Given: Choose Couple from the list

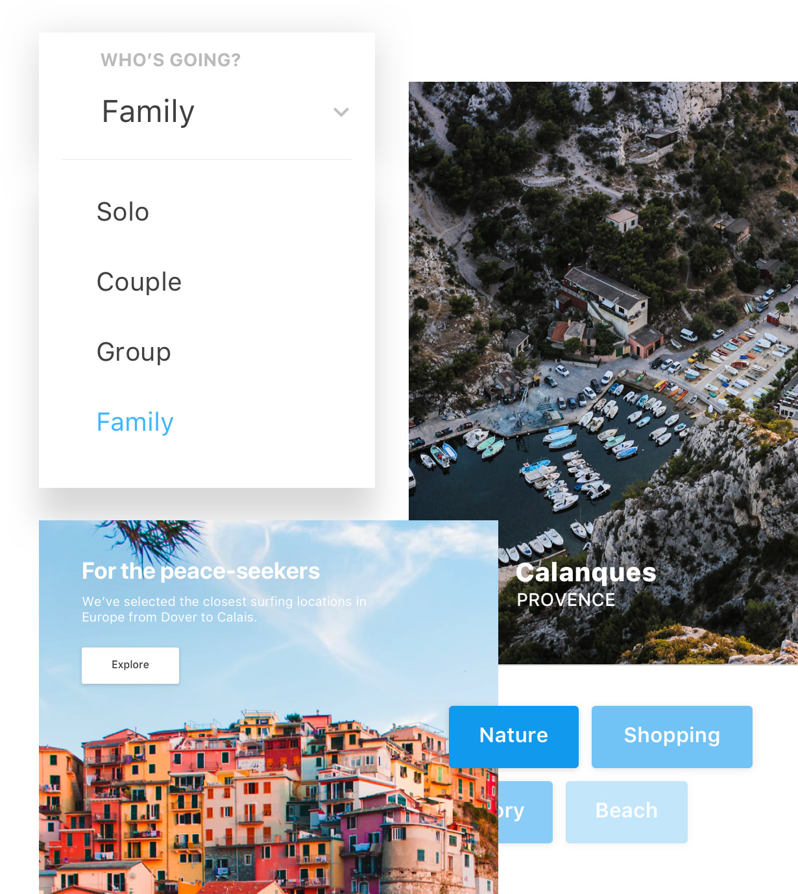Looking at the screenshot, I should (x=139, y=282).
